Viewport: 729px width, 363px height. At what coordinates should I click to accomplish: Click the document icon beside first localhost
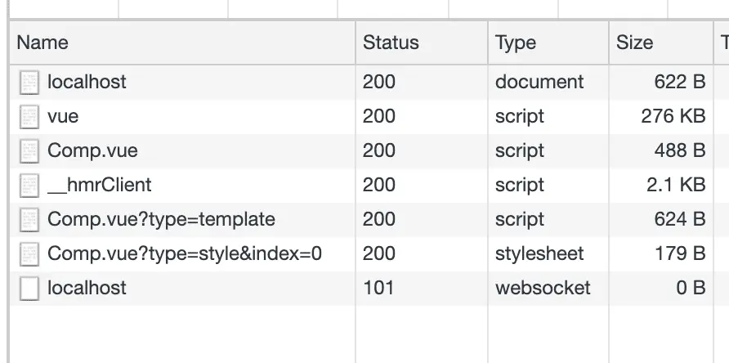29,83
